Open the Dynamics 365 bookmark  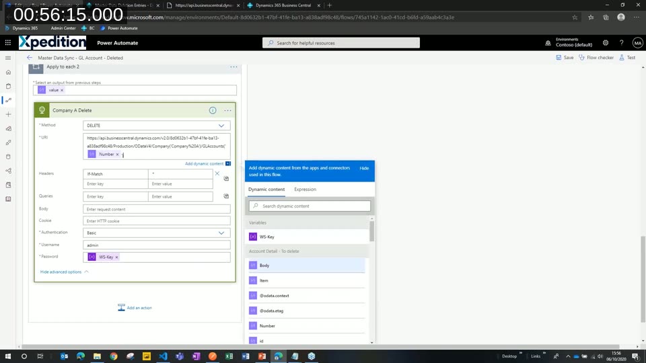click(22, 28)
